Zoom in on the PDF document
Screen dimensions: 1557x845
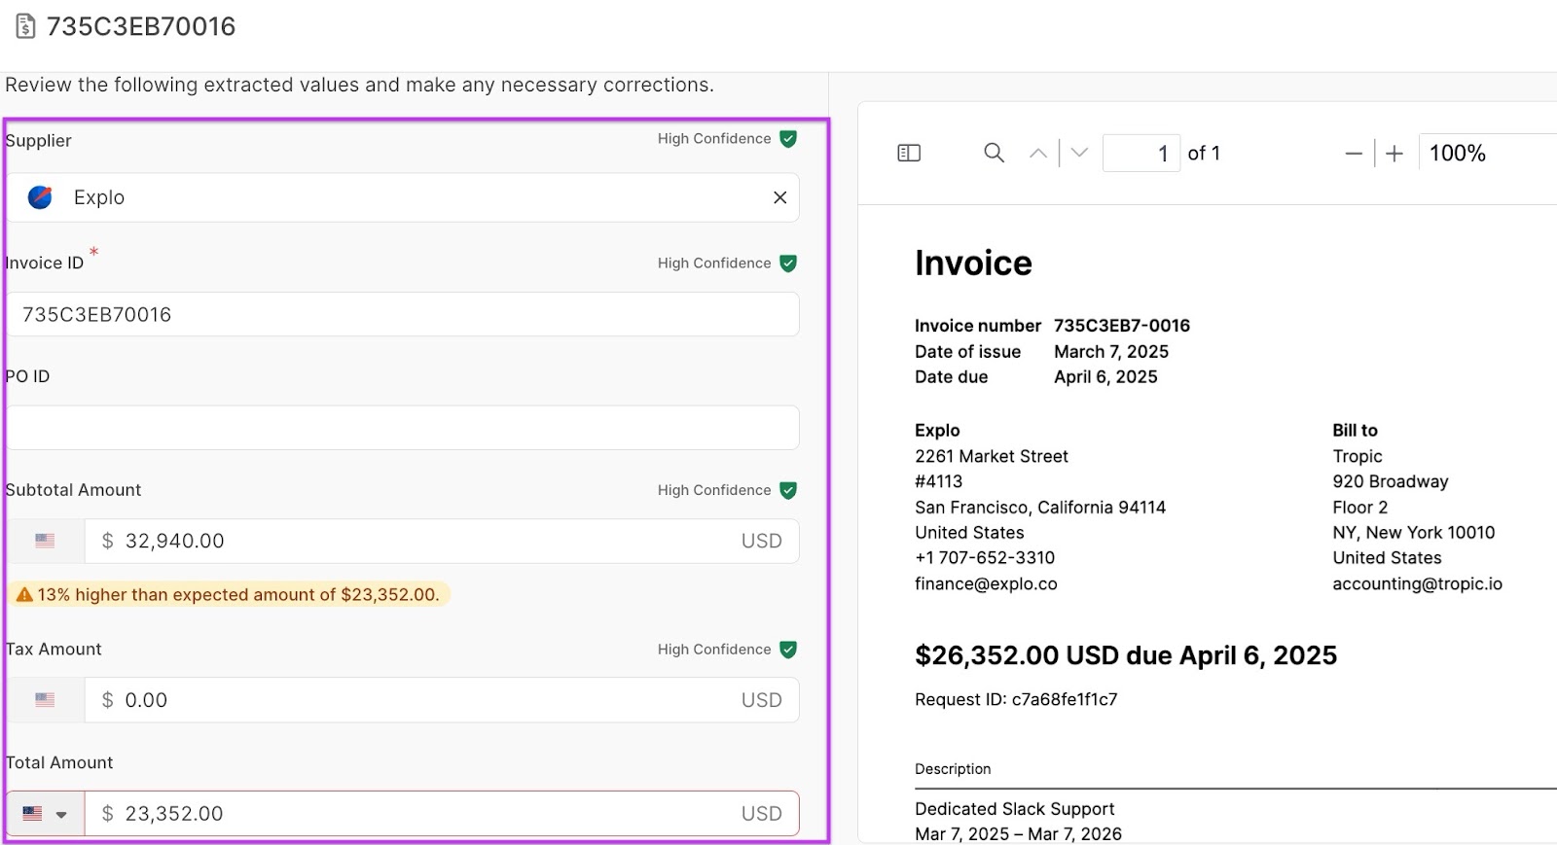point(1394,154)
